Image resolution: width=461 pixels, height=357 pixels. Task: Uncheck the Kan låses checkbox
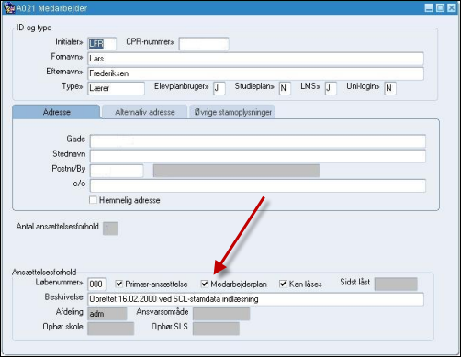coord(283,284)
